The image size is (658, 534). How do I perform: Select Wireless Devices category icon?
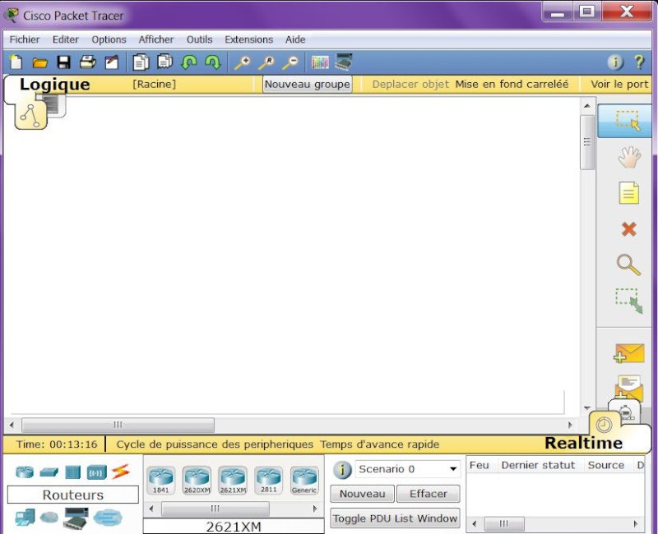[x=96, y=473]
